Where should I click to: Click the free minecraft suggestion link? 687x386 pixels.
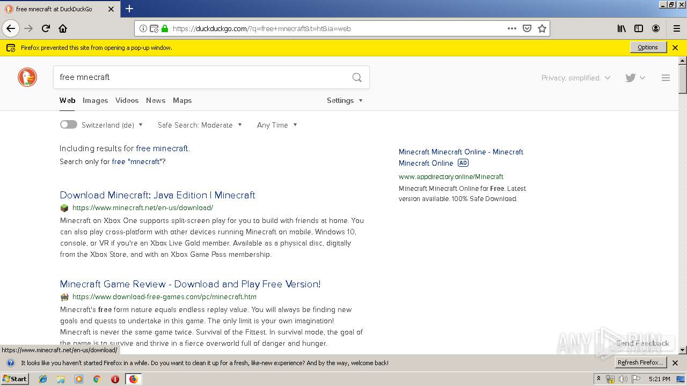[162, 149]
